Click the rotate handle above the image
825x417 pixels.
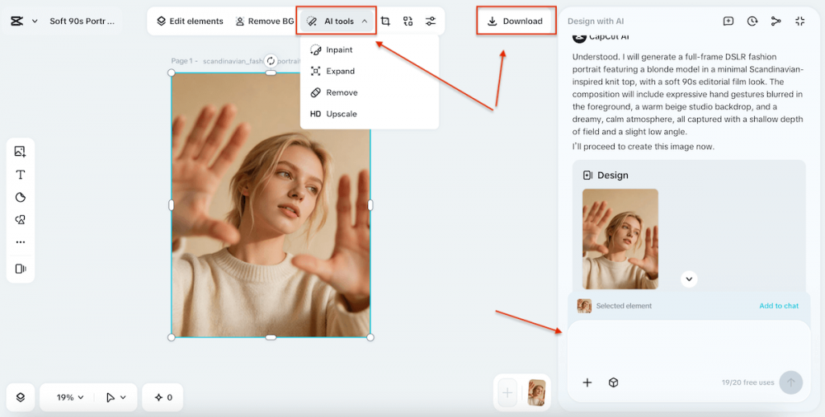[x=271, y=61]
